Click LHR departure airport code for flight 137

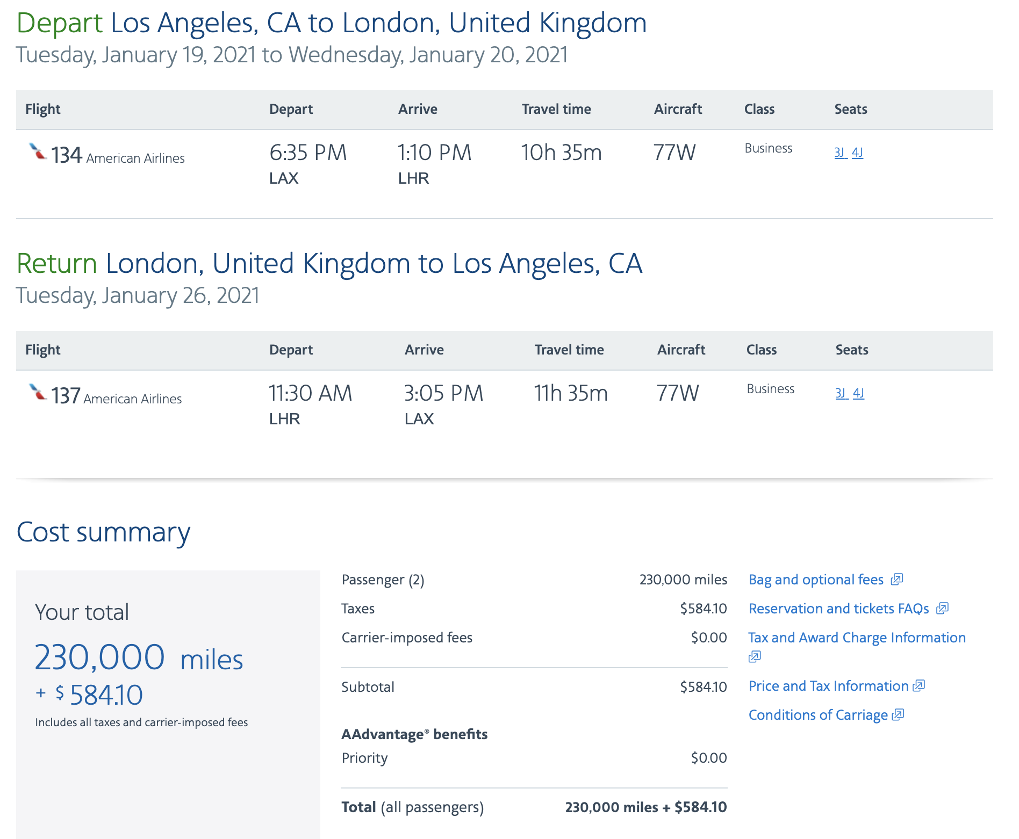tap(285, 419)
